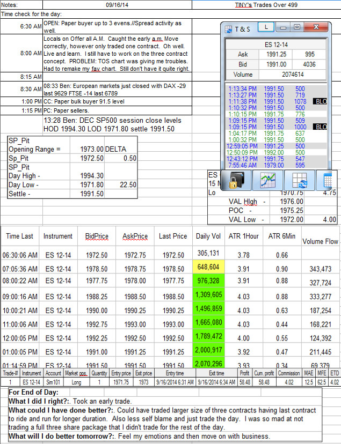Select the Time Last column header
Viewport: 341px width, 444px height.
click(19, 236)
